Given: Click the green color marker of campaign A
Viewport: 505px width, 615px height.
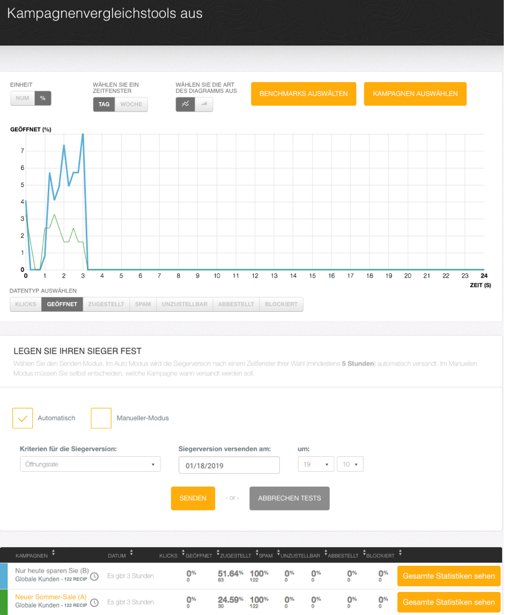Looking at the screenshot, I should pos(4,603).
